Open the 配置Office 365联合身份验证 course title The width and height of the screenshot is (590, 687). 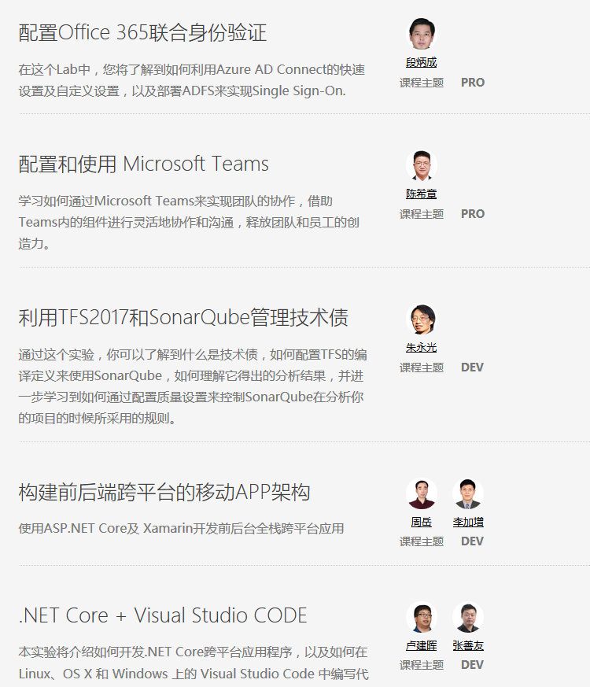point(142,33)
